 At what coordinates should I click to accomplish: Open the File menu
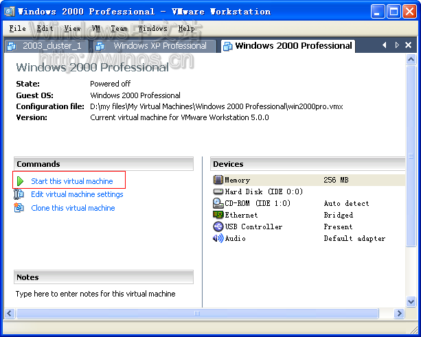[17, 28]
